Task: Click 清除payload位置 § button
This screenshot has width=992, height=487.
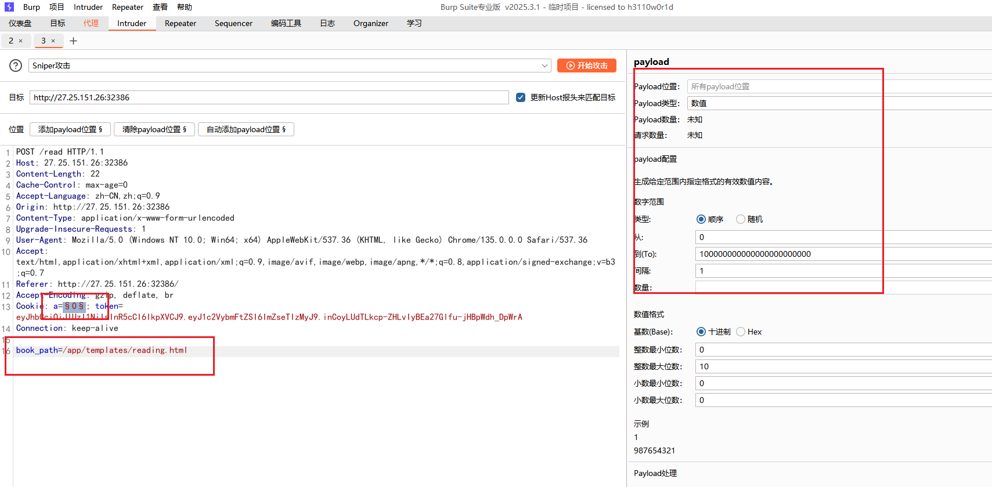Action: (154, 129)
